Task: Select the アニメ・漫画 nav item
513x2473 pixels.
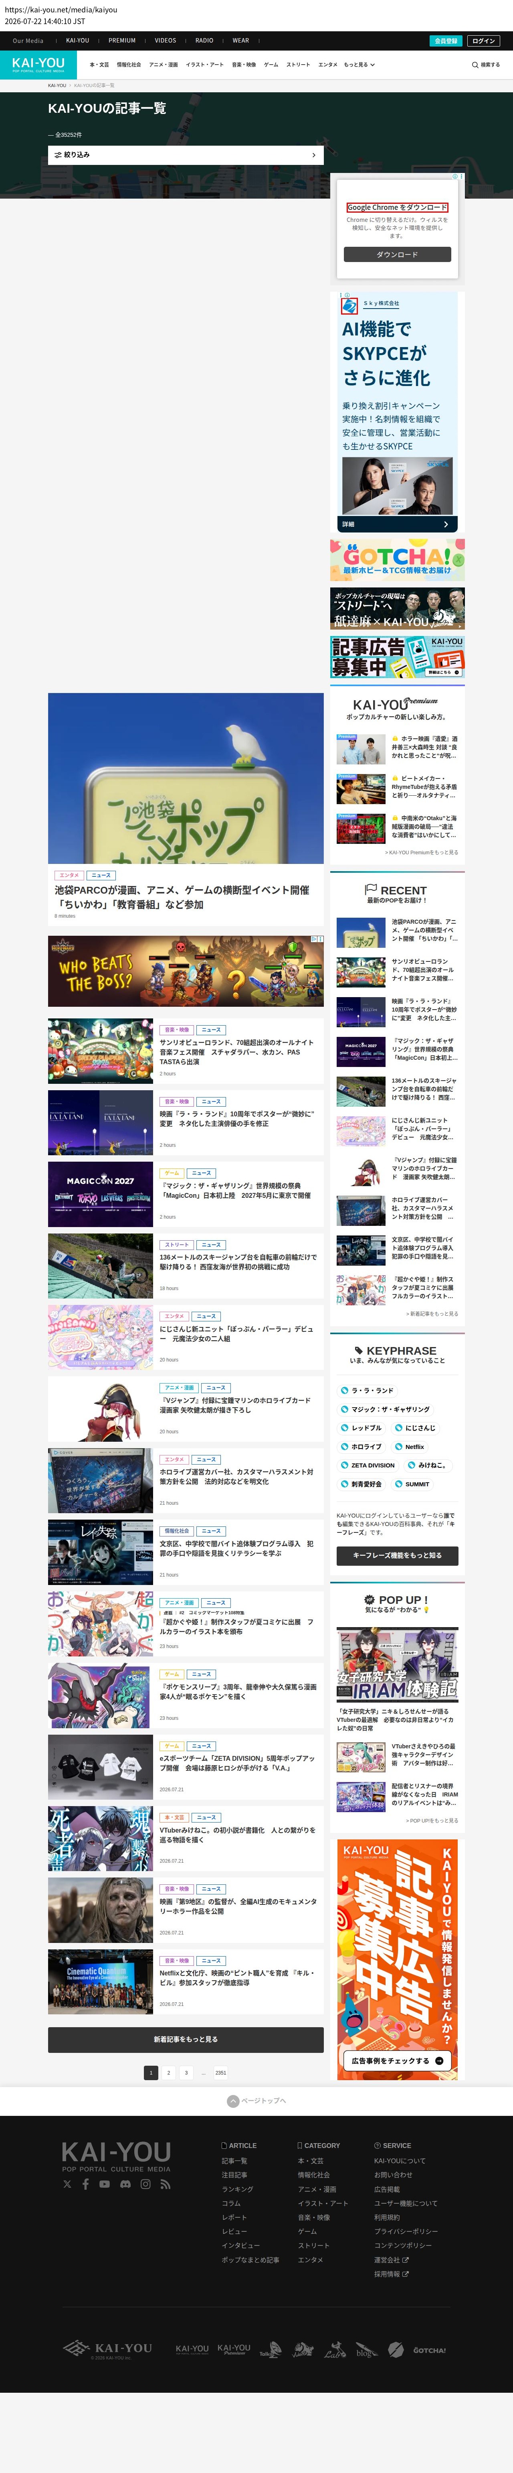Action: pos(163,65)
